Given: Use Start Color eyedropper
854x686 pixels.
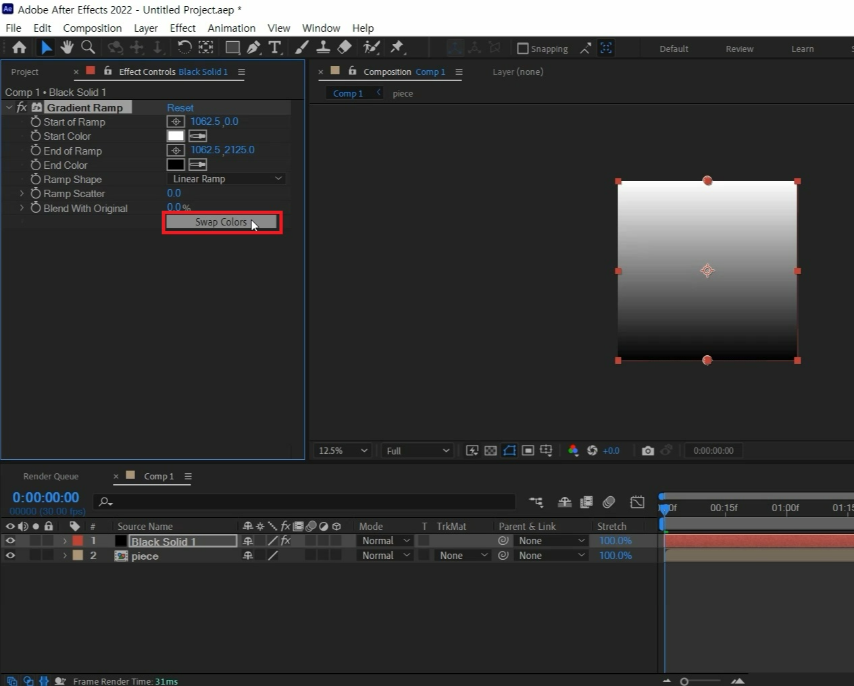Looking at the screenshot, I should point(197,136).
